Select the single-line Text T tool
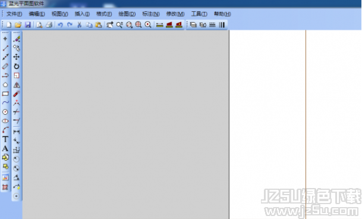 (5, 139)
